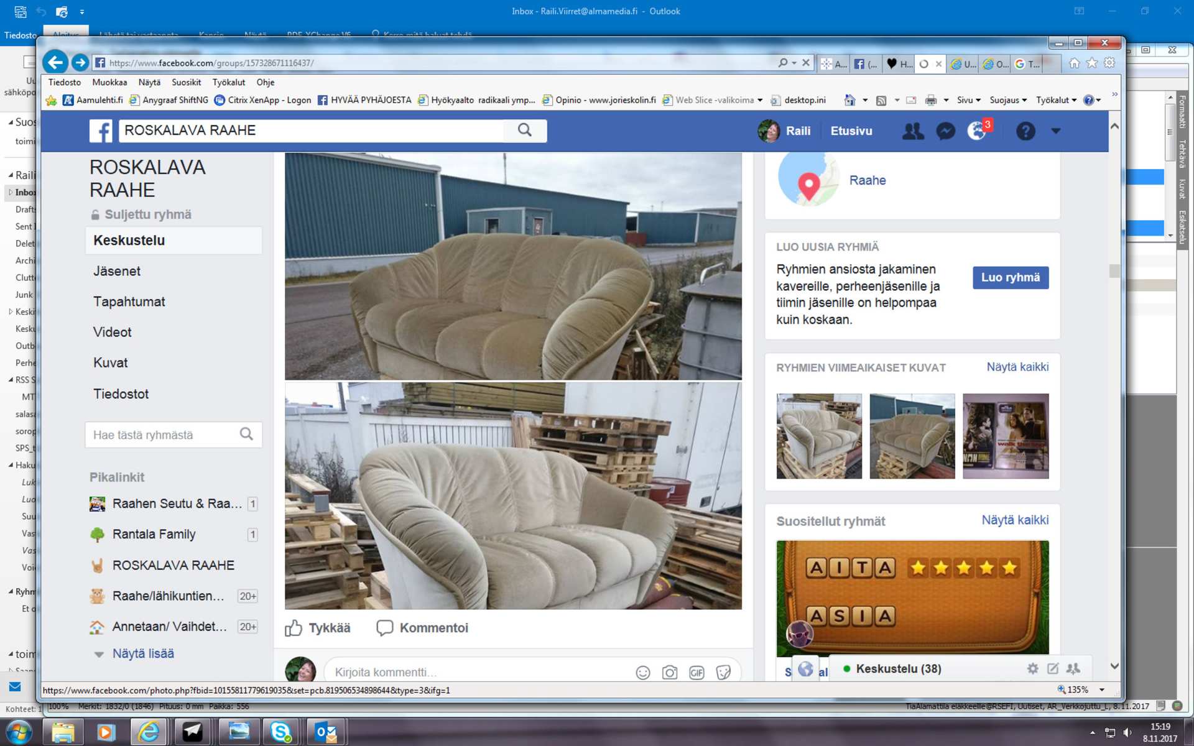This screenshot has height=746, width=1194.
Task: Open the DVD covers thumbnail in recent photos
Action: tap(1006, 436)
